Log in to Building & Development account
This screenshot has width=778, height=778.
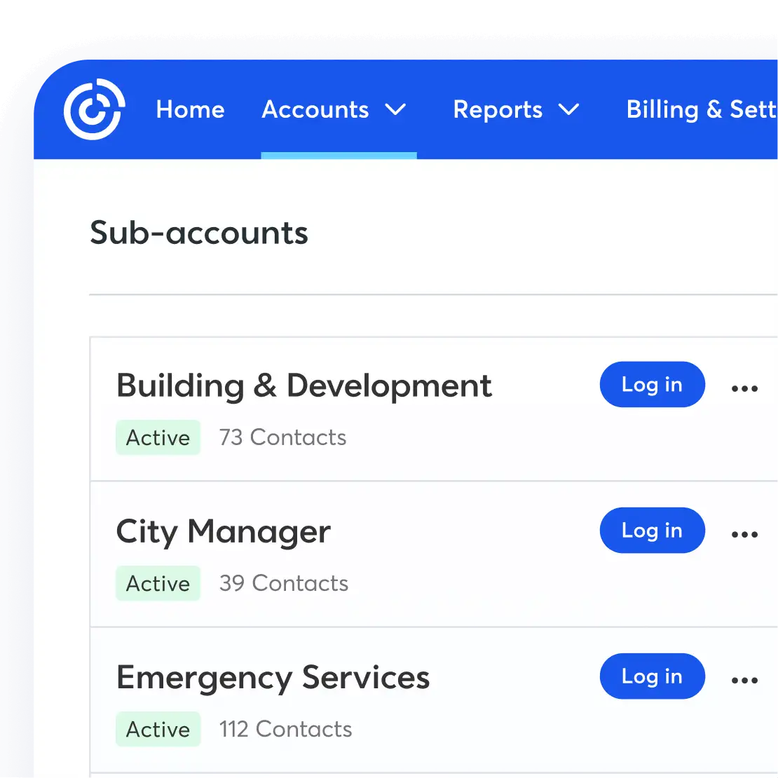click(652, 384)
